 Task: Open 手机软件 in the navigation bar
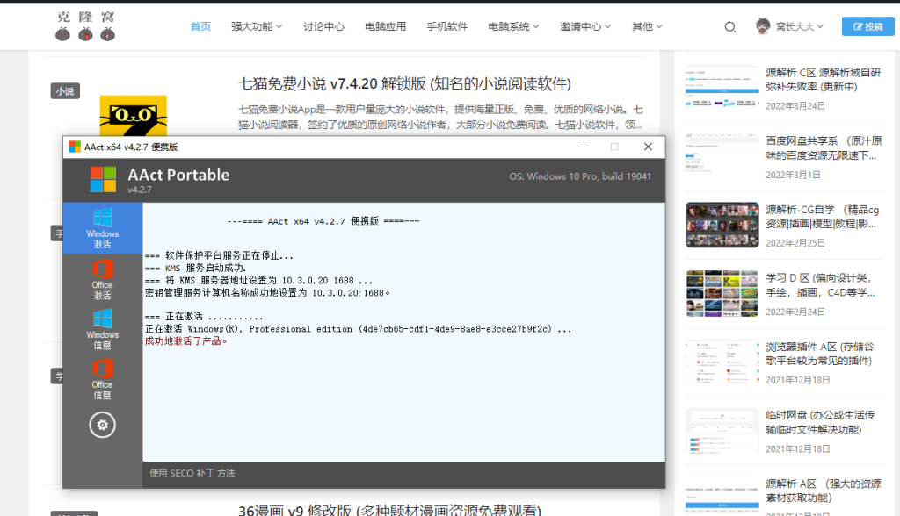(447, 26)
